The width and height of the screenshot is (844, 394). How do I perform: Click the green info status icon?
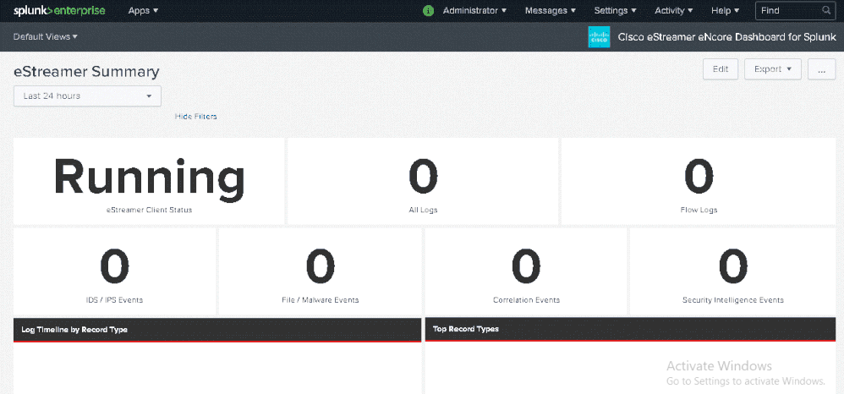(x=429, y=10)
